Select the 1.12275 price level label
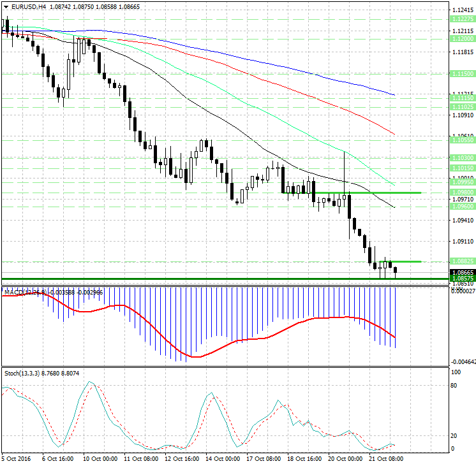The image size is (476, 466). click(x=462, y=19)
